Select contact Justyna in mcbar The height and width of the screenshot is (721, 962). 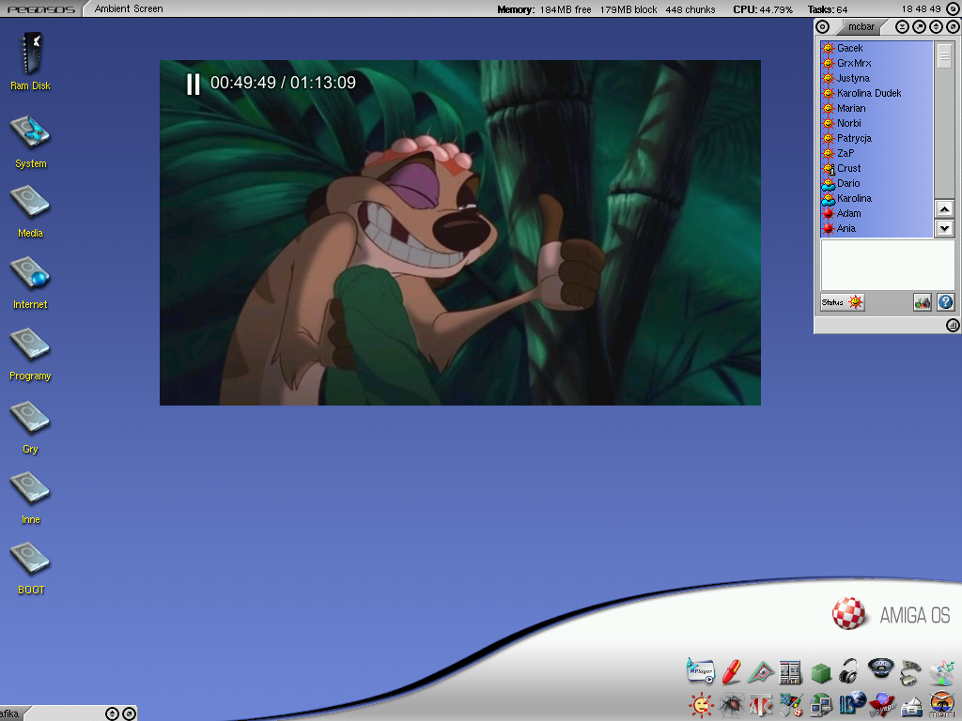coord(877,78)
